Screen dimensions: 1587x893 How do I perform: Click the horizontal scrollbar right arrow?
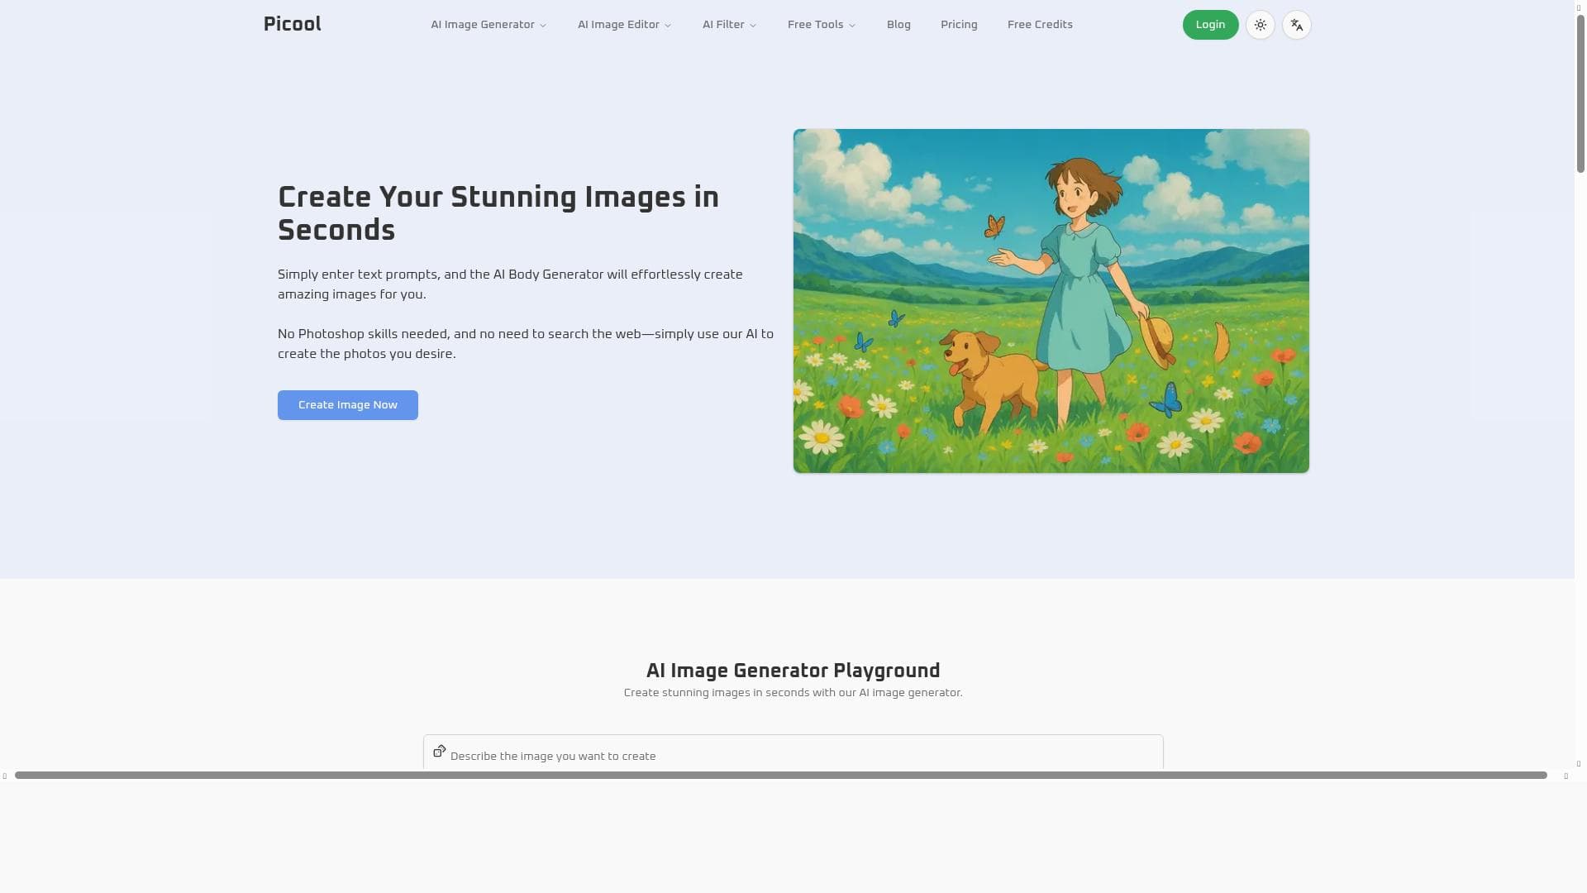pyautogui.click(x=1566, y=776)
